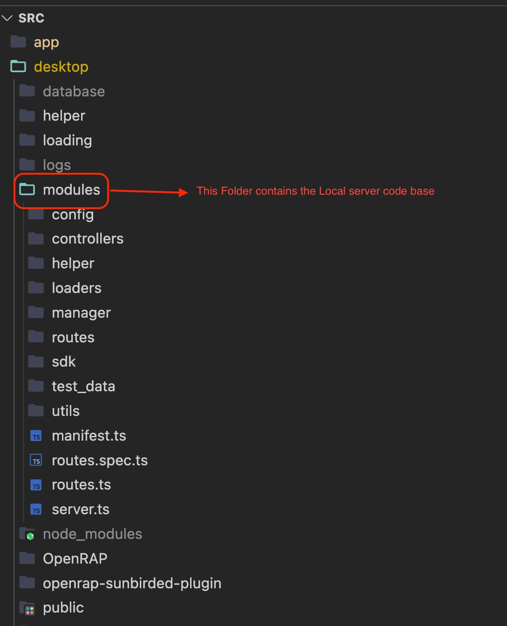Image resolution: width=507 pixels, height=626 pixels.
Task: Click the TypeScript icon beside manifest.ts
Action: [36, 436]
